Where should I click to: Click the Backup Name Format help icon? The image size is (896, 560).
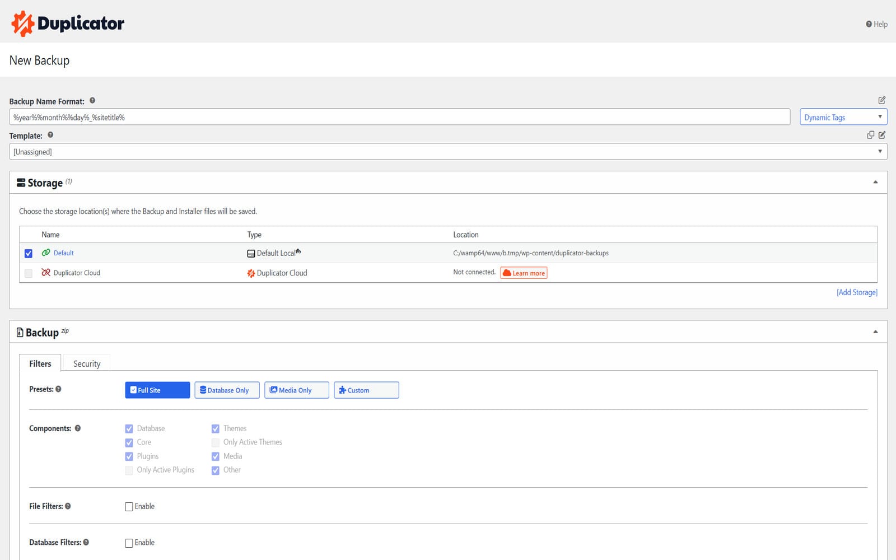pyautogui.click(x=92, y=101)
